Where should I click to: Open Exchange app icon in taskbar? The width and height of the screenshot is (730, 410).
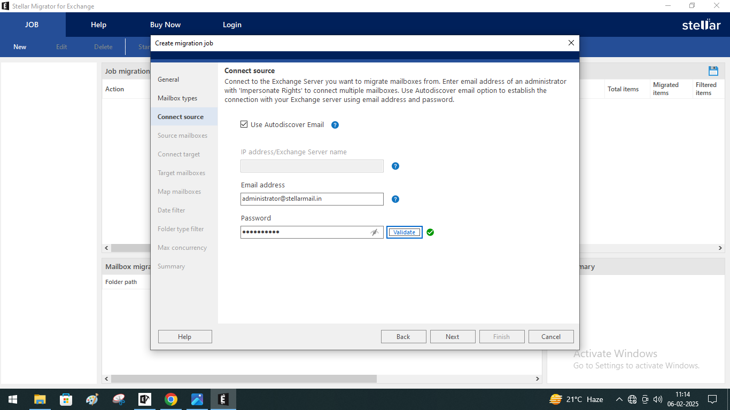coord(145,399)
